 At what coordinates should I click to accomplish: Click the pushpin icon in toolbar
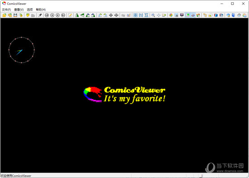point(40,15)
